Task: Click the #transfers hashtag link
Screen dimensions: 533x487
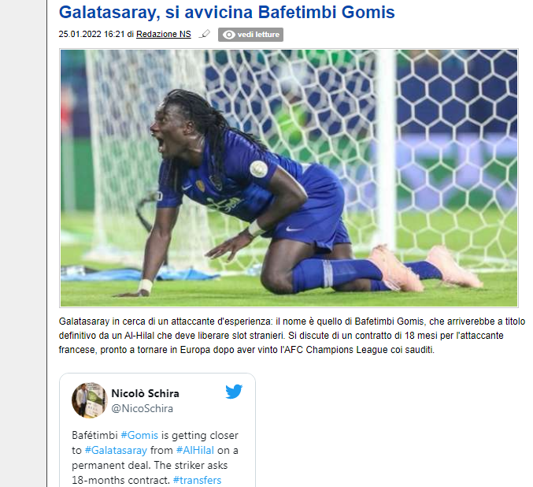Action: (x=197, y=480)
